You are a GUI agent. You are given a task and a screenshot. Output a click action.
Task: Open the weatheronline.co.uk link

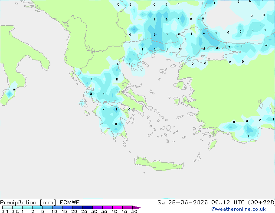click(238, 209)
